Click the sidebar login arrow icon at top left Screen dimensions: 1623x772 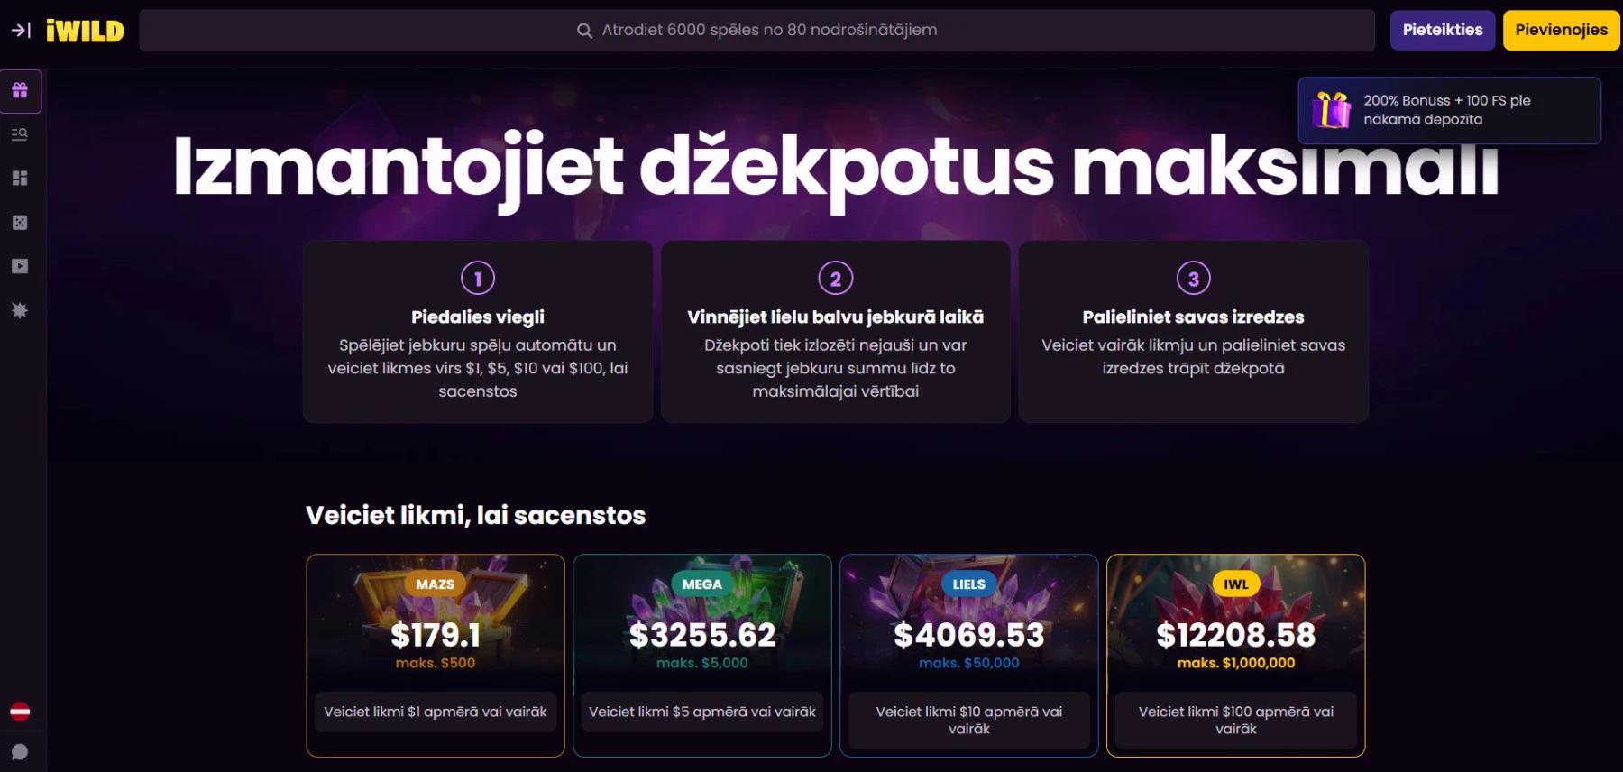(x=19, y=30)
